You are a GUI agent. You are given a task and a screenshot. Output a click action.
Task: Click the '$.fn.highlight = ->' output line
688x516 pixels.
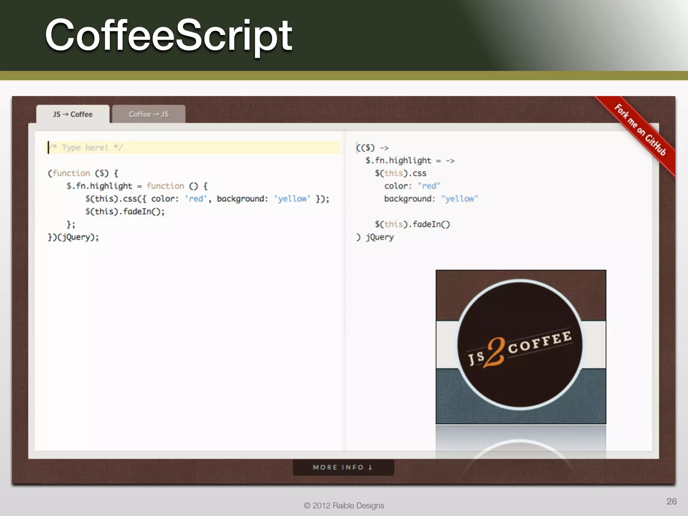[x=410, y=161]
